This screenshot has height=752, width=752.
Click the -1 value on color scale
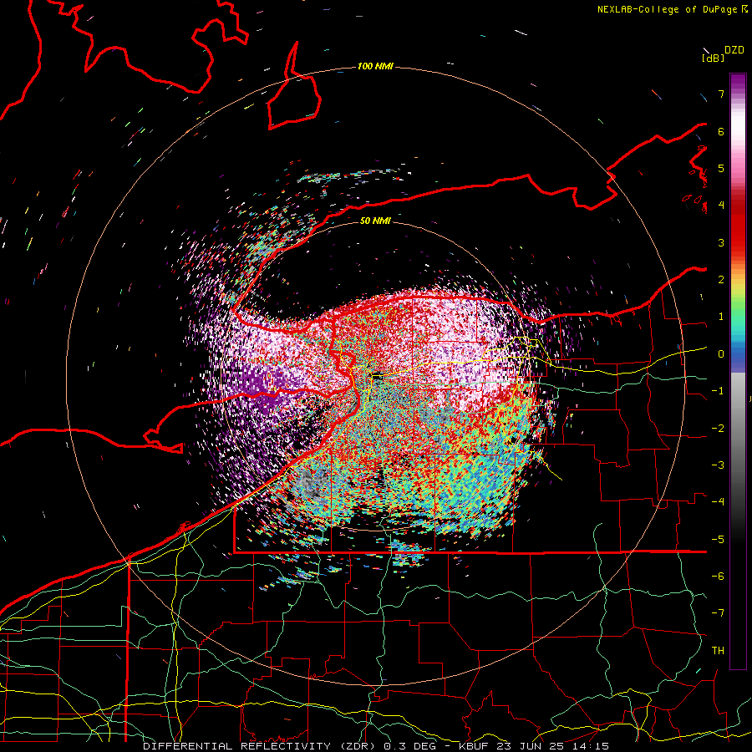718,391
